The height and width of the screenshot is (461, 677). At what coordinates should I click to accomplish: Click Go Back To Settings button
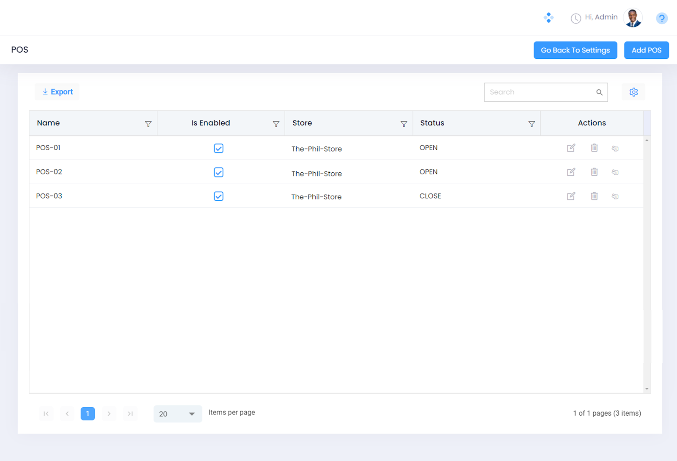tap(575, 50)
